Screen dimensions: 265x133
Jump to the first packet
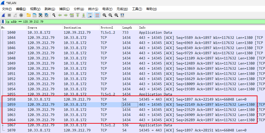78,15
